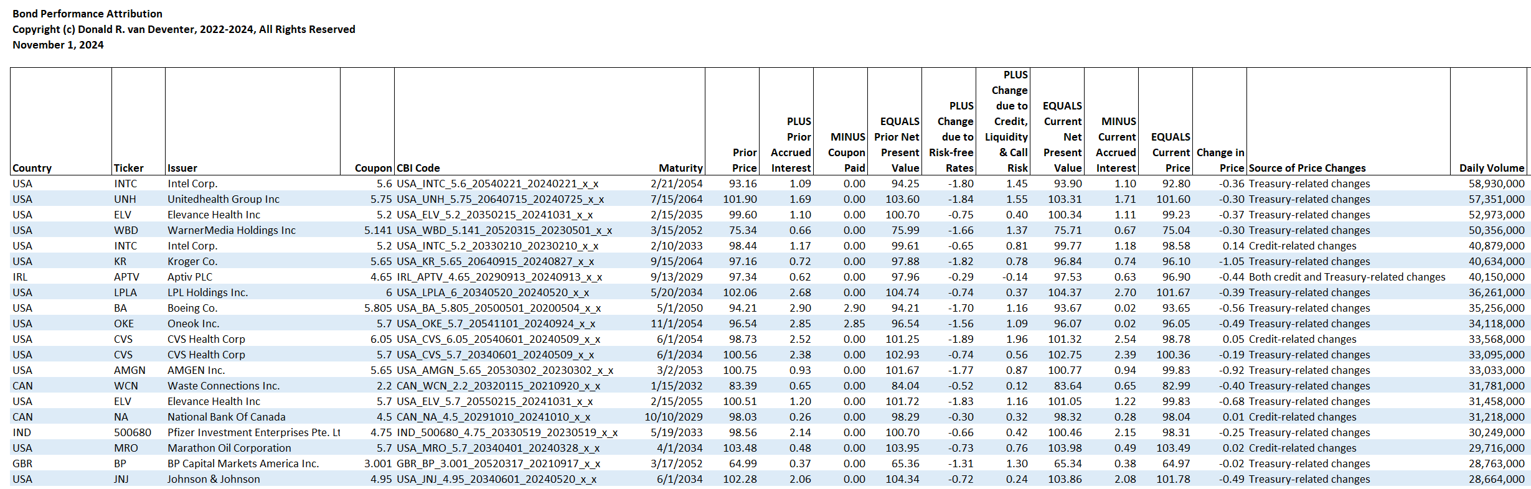Select 'Both credit and Treasury-related changes' cell
This screenshot has width=1531, height=489.
tap(1347, 277)
